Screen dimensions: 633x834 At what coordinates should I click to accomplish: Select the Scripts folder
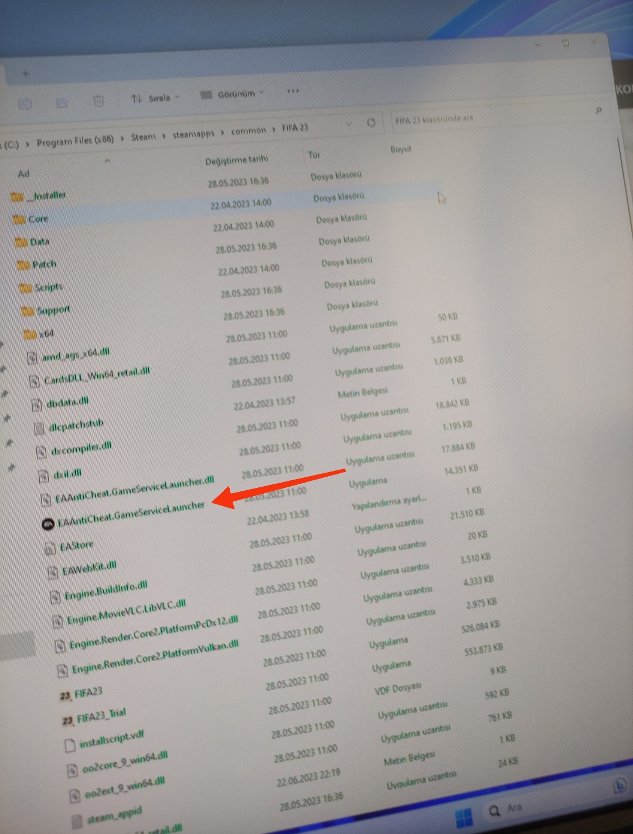[41, 287]
